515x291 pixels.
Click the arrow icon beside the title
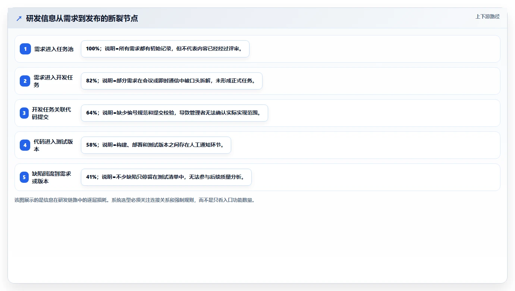[x=19, y=18]
